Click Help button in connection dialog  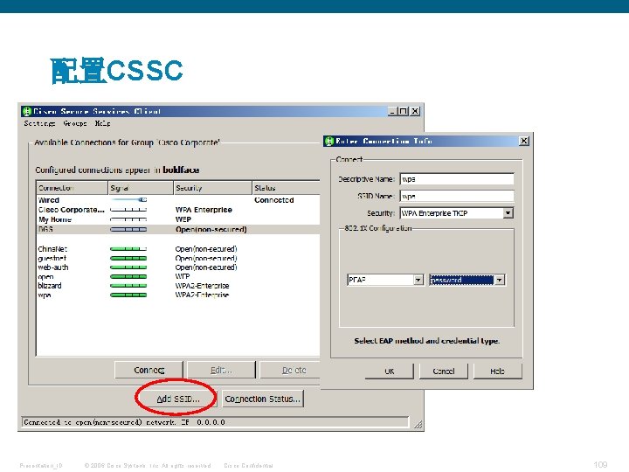click(498, 371)
